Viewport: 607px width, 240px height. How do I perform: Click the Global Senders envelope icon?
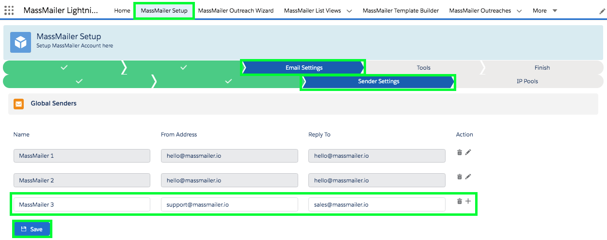click(19, 104)
